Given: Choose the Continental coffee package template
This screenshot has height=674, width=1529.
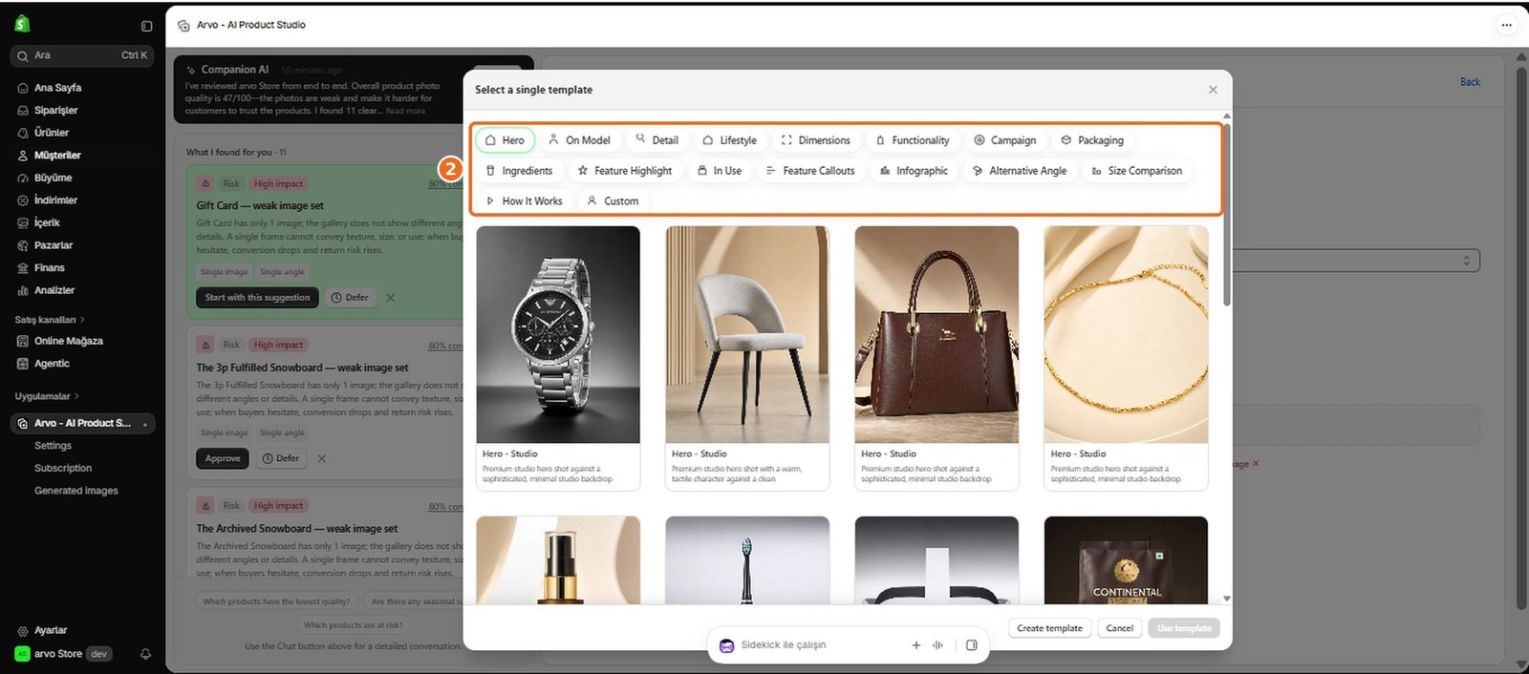Looking at the screenshot, I should (x=1126, y=560).
